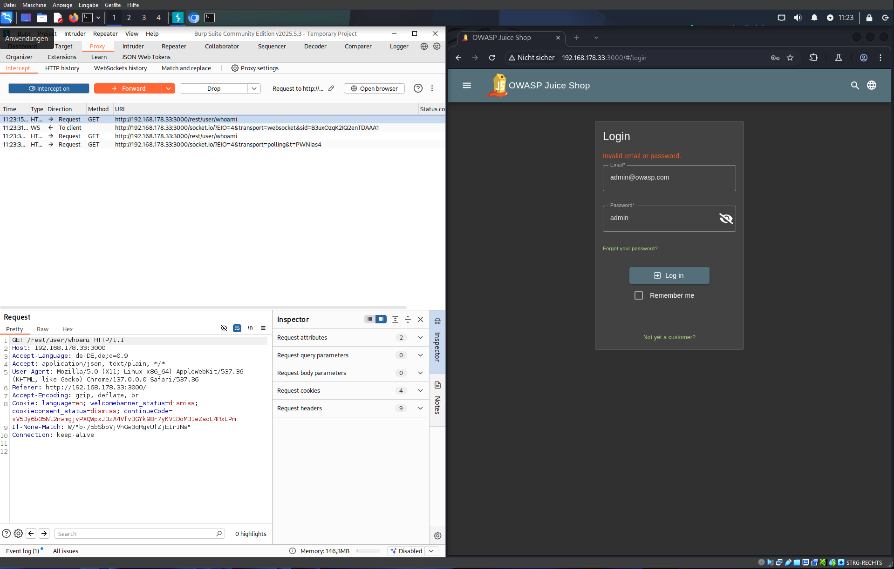The height and width of the screenshot is (569, 894).
Task: Click the intercept help question mark icon
Action: click(418, 88)
